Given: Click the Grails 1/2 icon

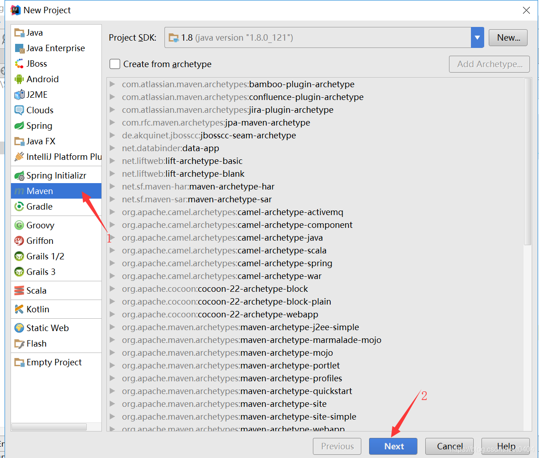Looking at the screenshot, I should coord(19,256).
